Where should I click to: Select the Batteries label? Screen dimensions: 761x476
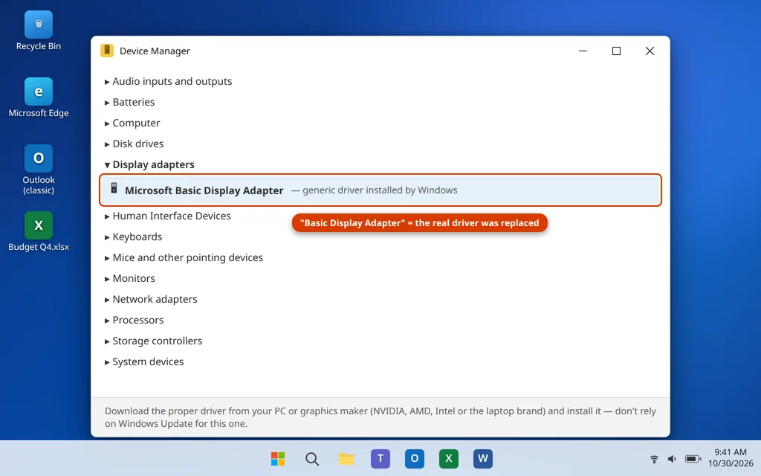click(134, 102)
